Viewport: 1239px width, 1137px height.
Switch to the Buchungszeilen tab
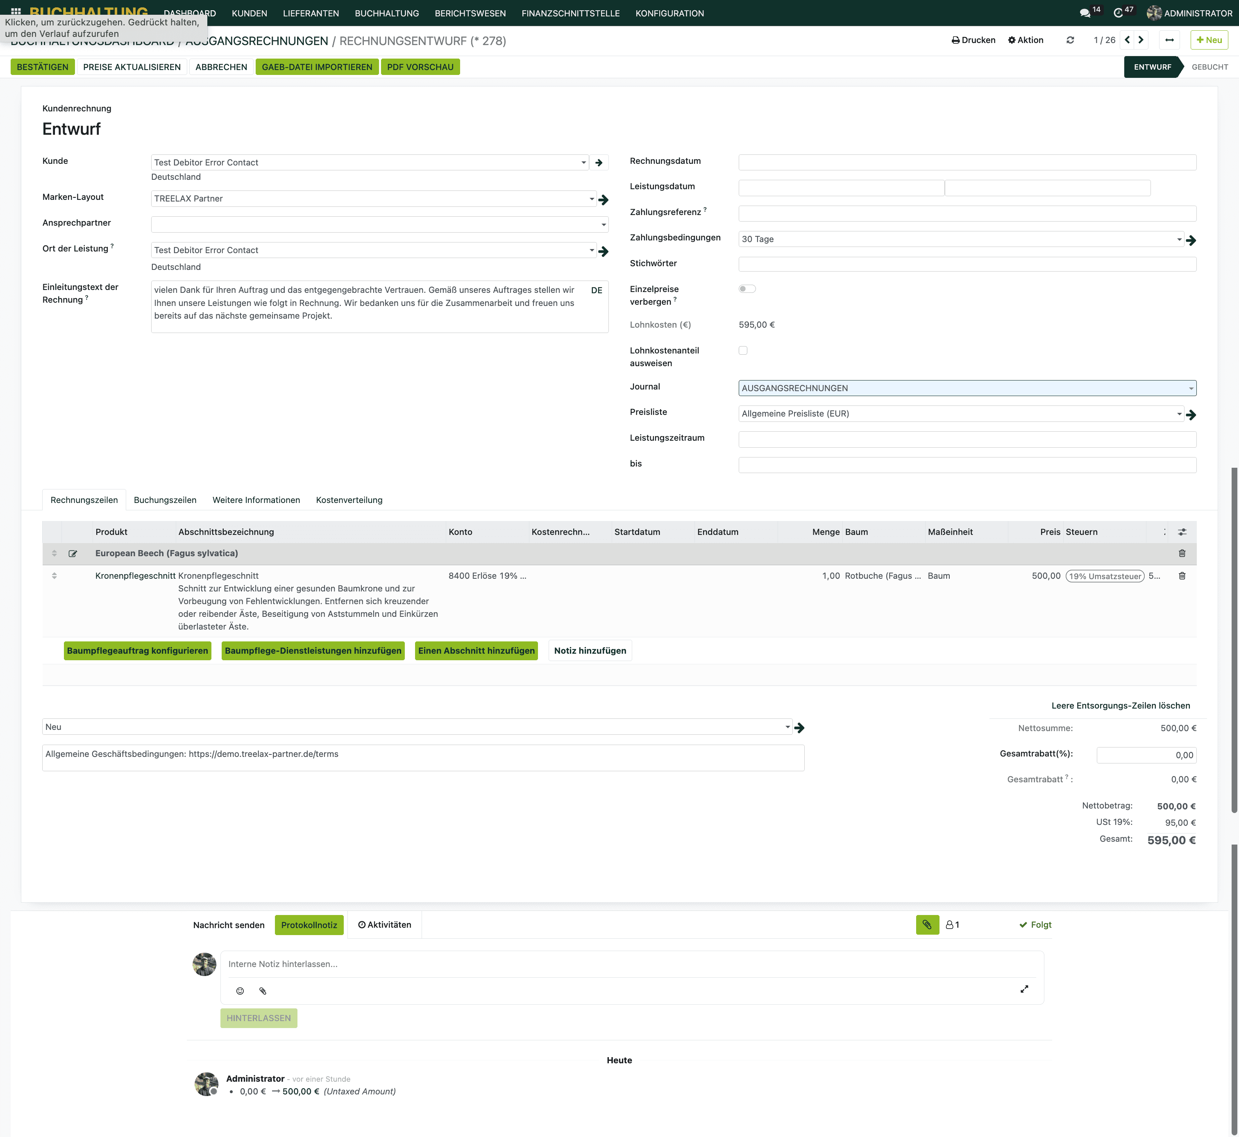tap(165, 500)
